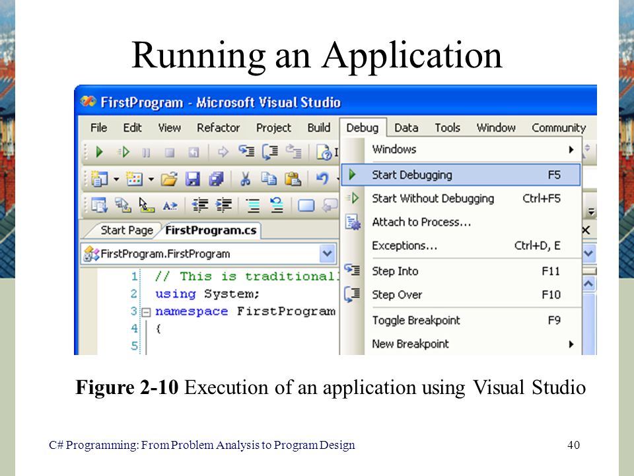Click the Step Over toolbar icon
This screenshot has width=634, height=476.
[269, 152]
